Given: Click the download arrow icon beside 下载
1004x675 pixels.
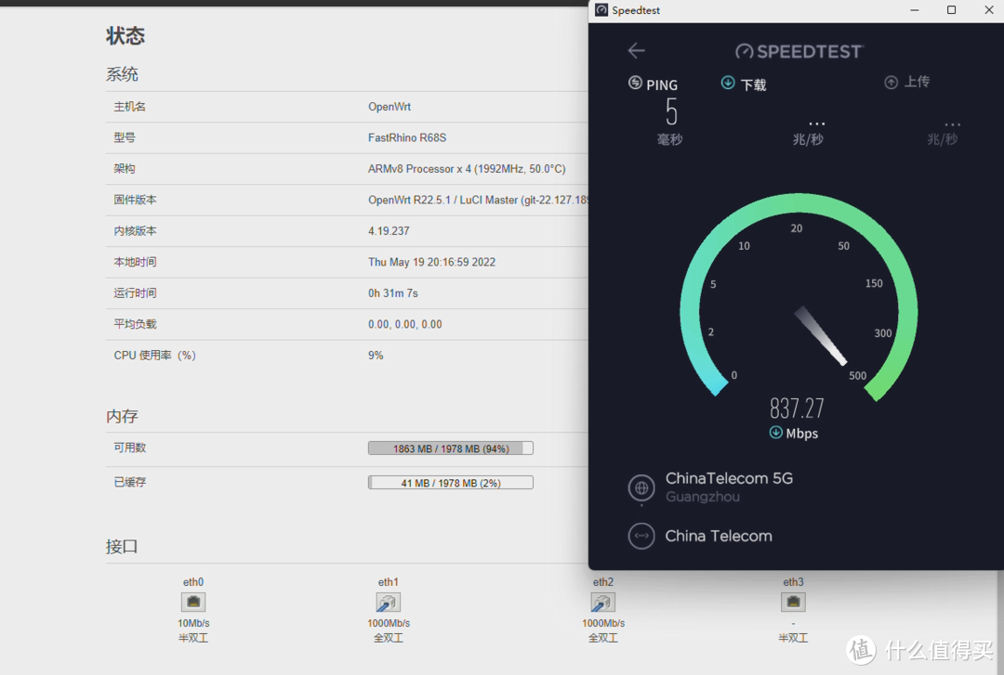Looking at the screenshot, I should pyautogui.click(x=728, y=83).
